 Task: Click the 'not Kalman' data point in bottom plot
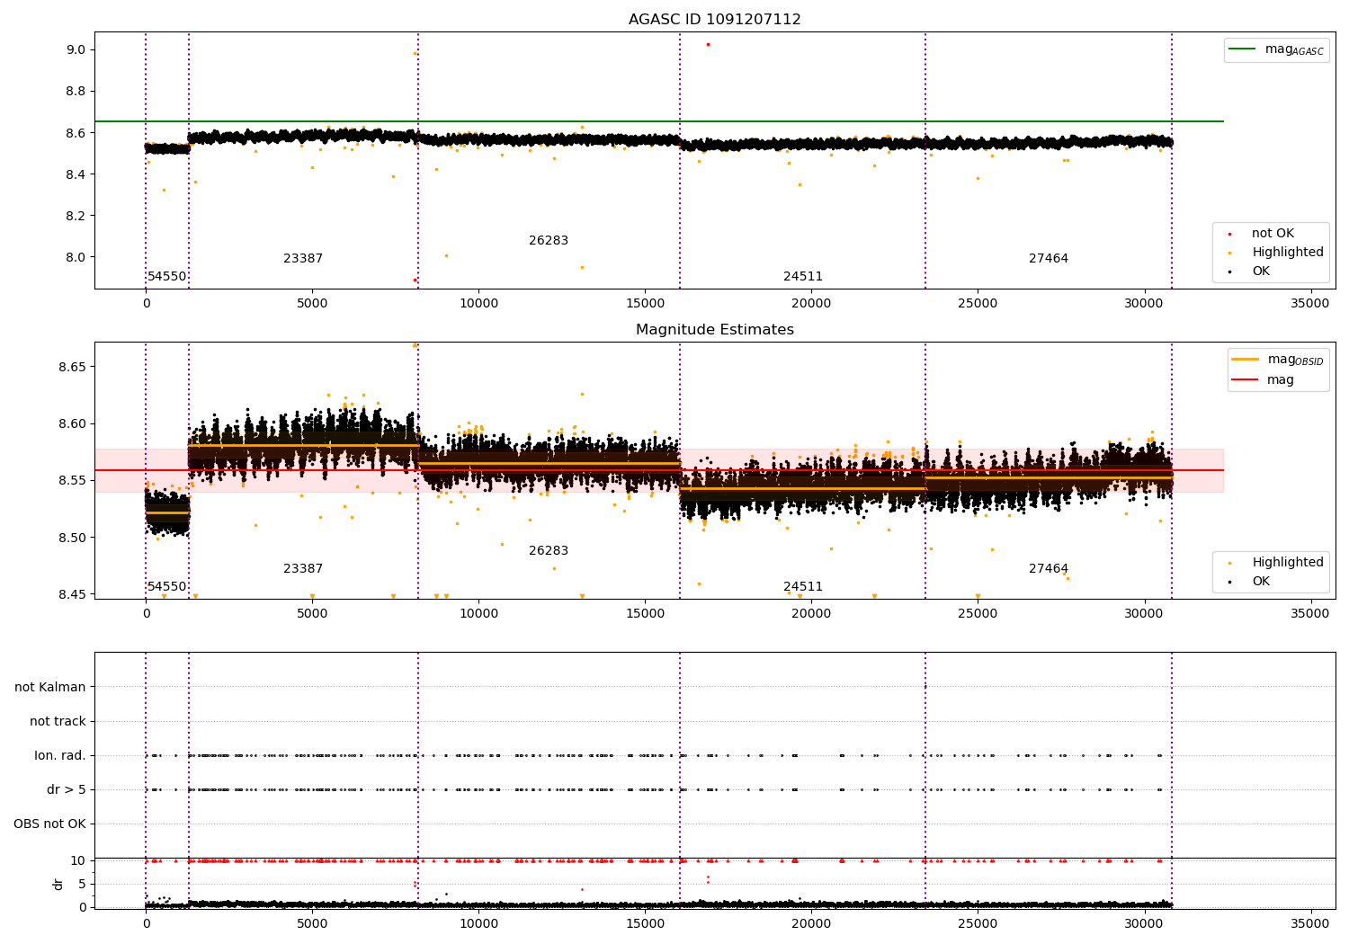click(925, 687)
